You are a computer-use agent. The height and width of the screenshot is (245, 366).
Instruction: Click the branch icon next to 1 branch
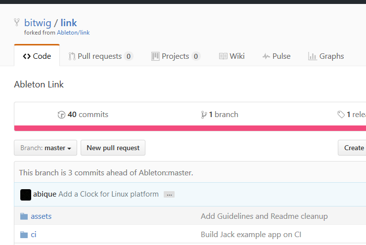[204, 115]
